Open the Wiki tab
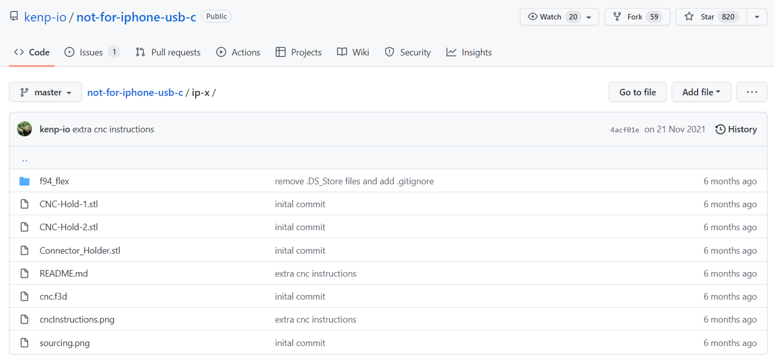Screen dimensions: 774x362 click(x=353, y=52)
